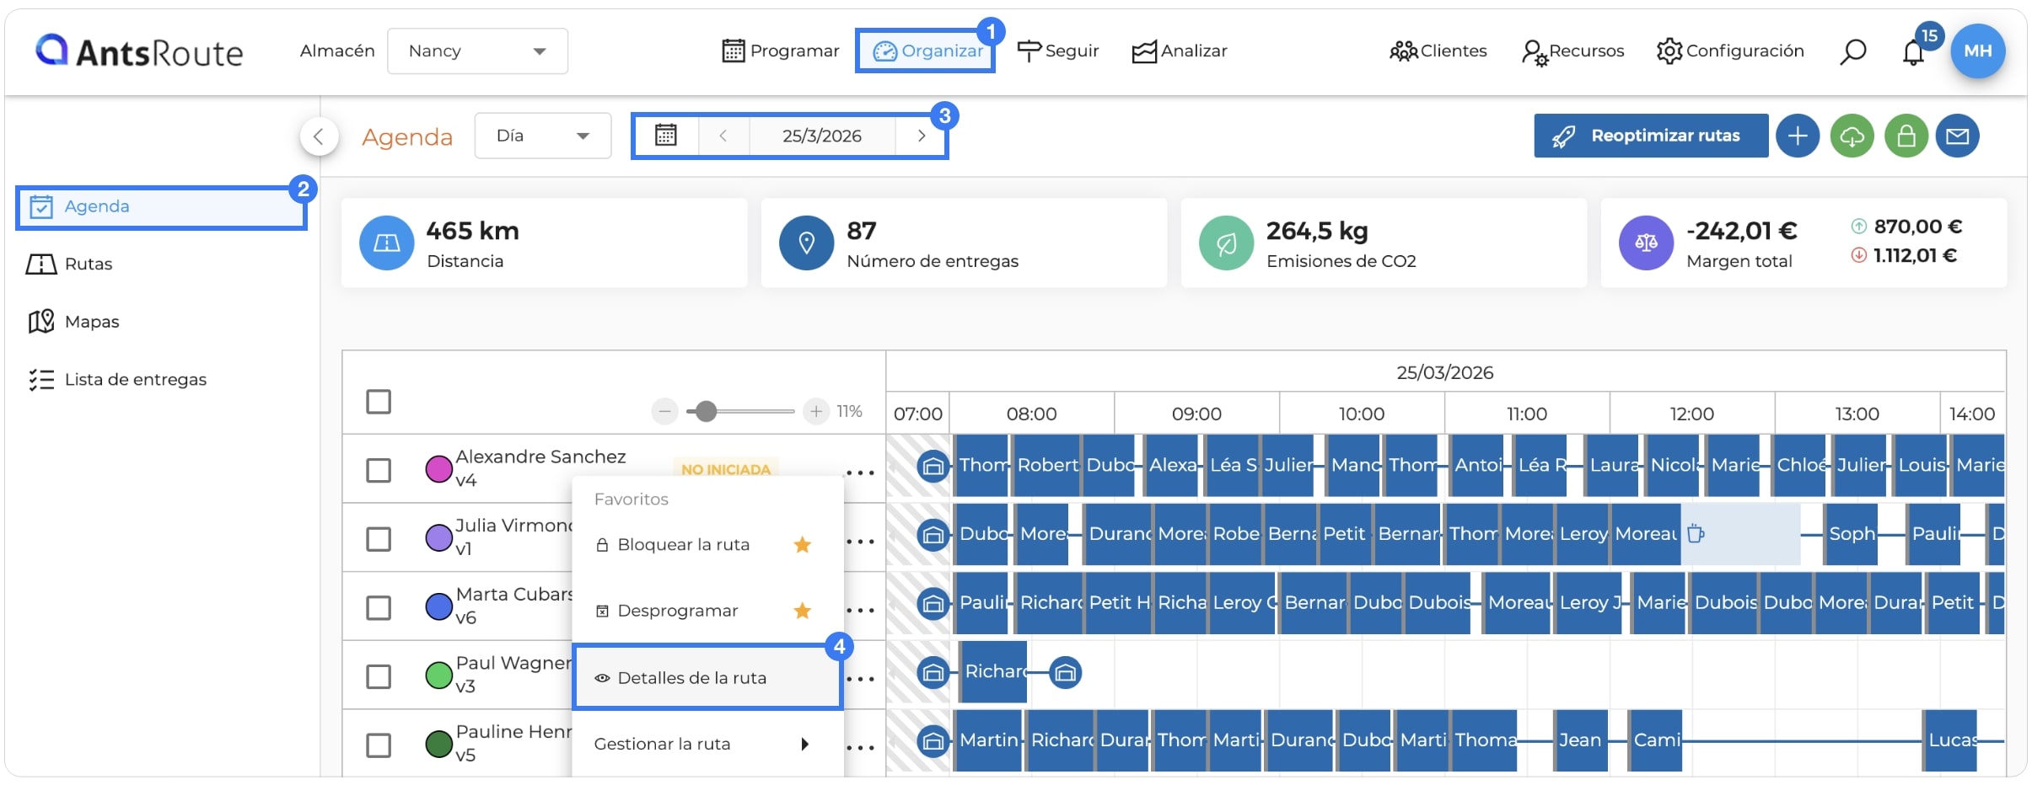The width and height of the screenshot is (2032, 785).
Task: Select Bloquear la ruta menu item
Action: point(707,545)
